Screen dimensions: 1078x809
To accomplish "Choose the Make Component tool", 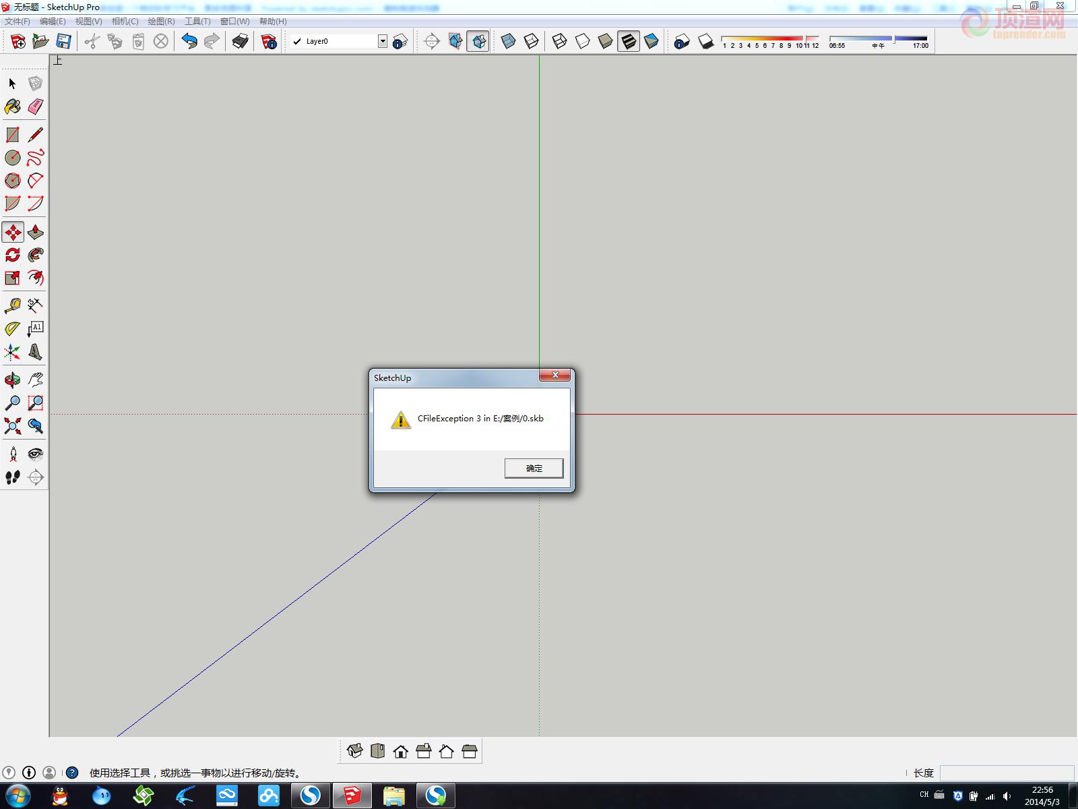I will (x=35, y=84).
